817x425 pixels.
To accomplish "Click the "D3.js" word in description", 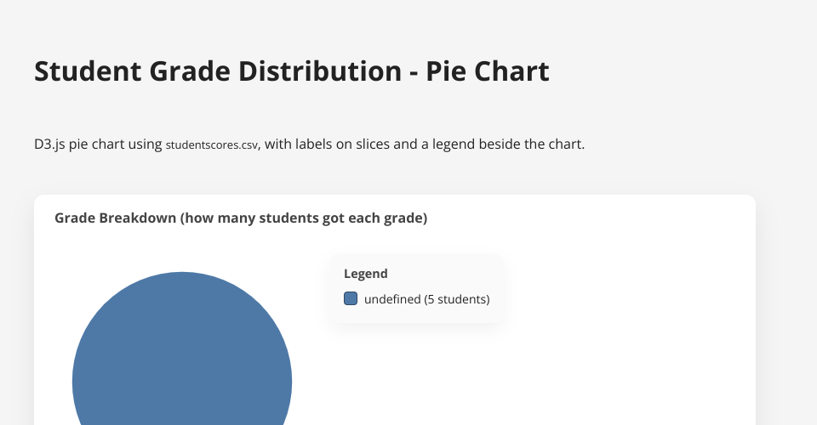I will (49, 144).
